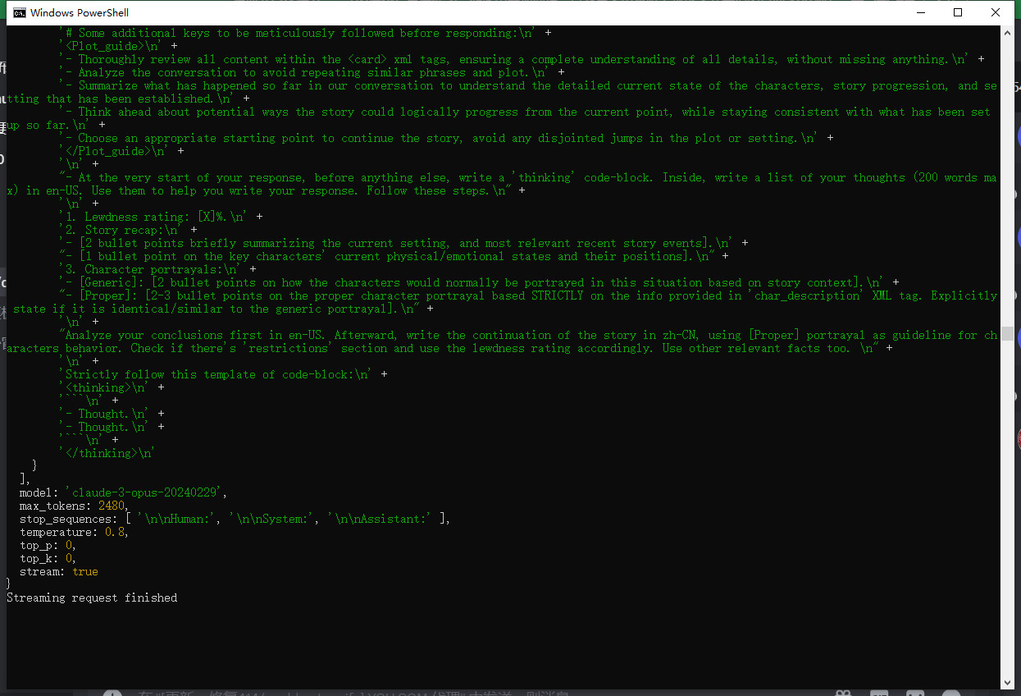Viewport: 1021px width, 696px height.
Task: Click the stop_sequences array line
Action: (234, 519)
